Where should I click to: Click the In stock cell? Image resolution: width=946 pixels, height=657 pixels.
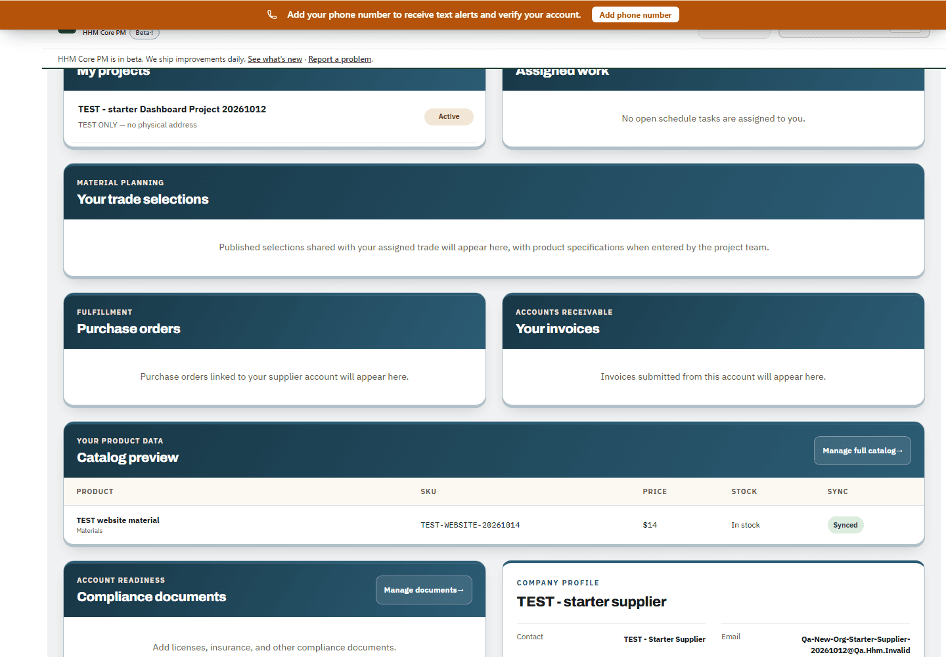(x=746, y=525)
